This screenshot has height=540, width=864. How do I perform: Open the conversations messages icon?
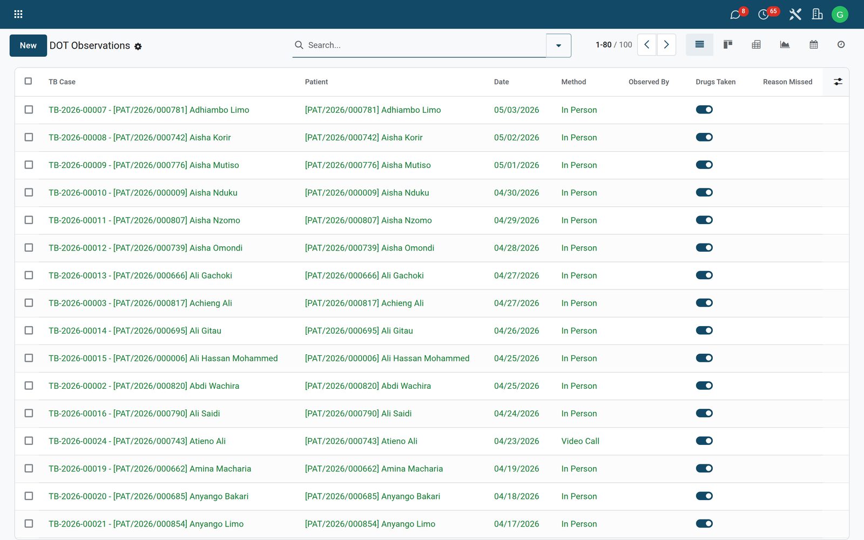(x=735, y=15)
